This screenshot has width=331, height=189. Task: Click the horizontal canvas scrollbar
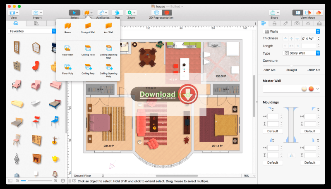(177, 176)
